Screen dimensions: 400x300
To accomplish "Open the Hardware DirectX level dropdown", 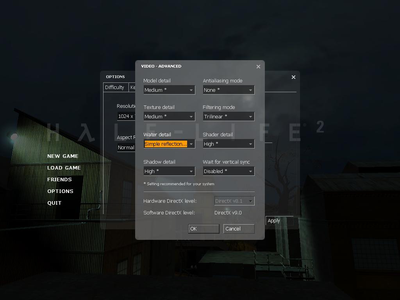I will pos(234,201).
